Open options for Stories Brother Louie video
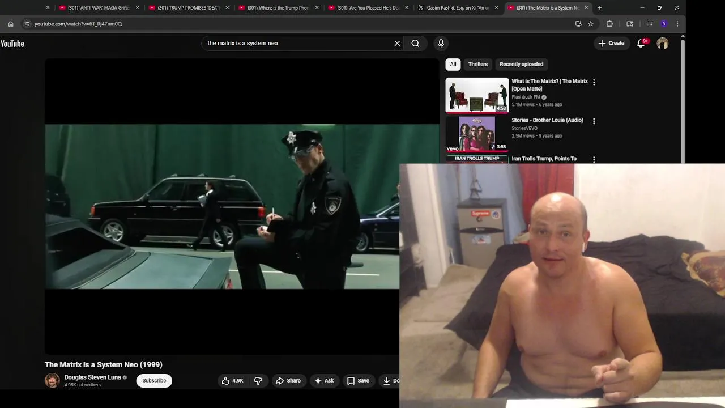Image resolution: width=725 pixels, height=408 pixels. pos(594,121)
